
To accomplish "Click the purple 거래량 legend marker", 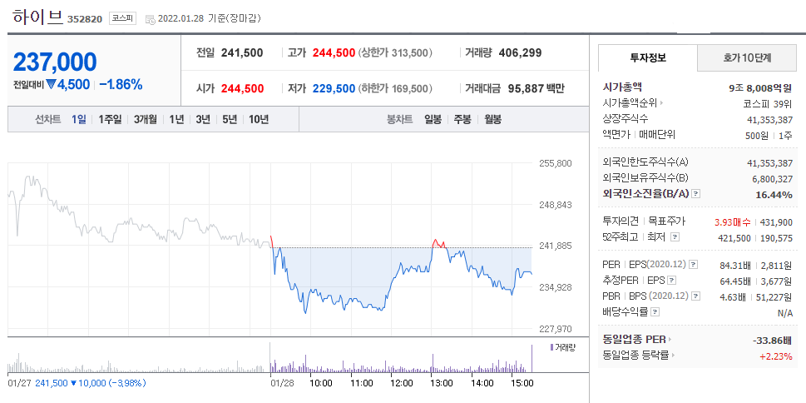I will tap(551, 347).
